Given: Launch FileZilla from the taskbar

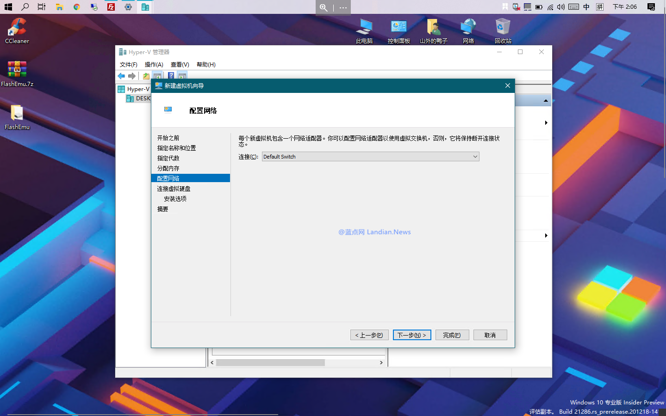Looking at the screenshot, I should point(111,7).
